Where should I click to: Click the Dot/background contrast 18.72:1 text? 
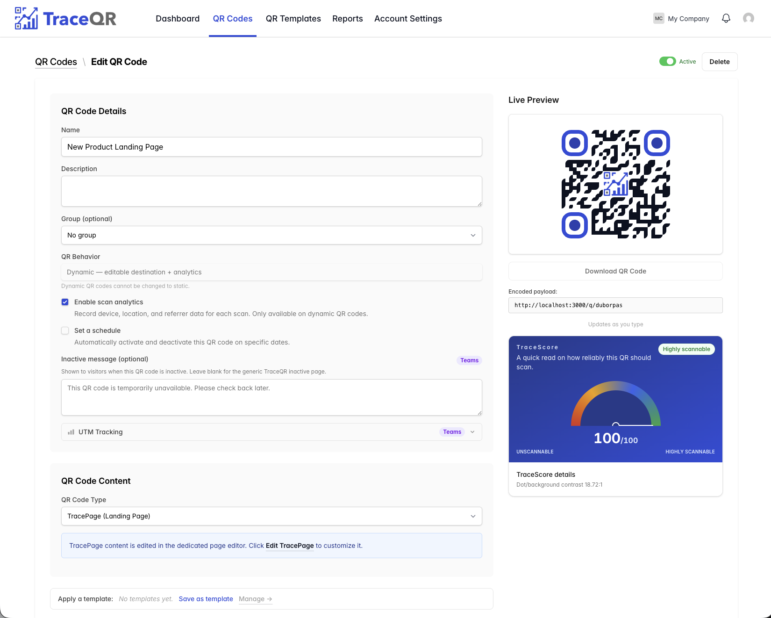pos(559,485)
